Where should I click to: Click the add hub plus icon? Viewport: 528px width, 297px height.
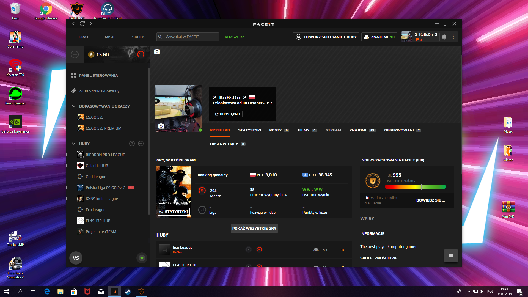click(x=141, y=144)
